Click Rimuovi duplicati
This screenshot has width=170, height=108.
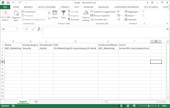pyautogui.click(x=100, y=16)
